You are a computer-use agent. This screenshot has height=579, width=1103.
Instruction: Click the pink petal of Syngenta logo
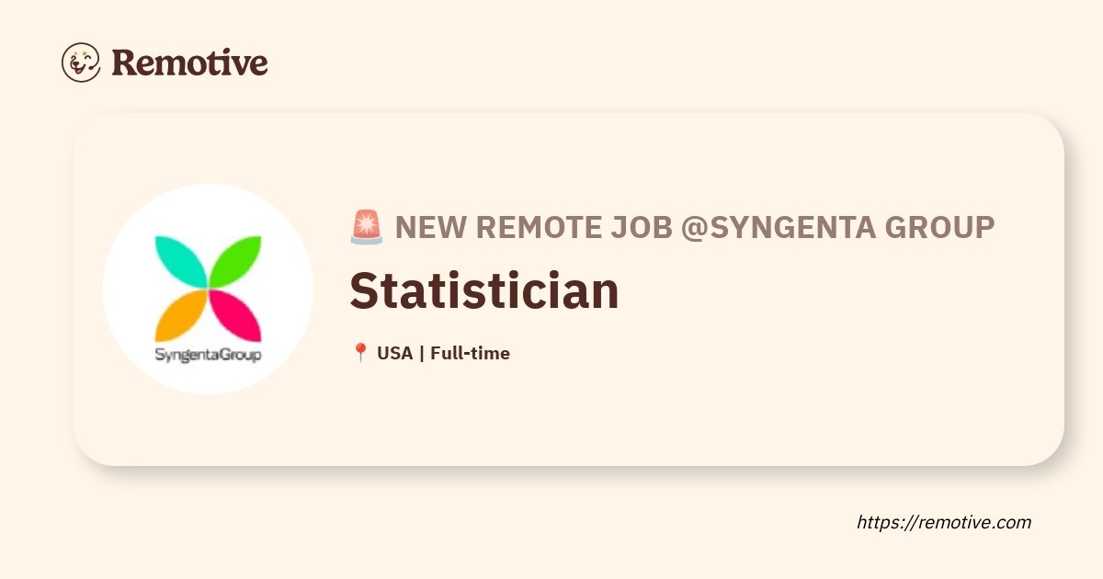tap(236, 316)
